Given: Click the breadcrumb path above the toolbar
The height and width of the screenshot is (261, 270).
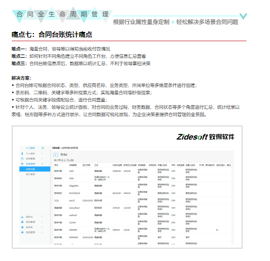Looking at the screenshot, I should (65, 148).
